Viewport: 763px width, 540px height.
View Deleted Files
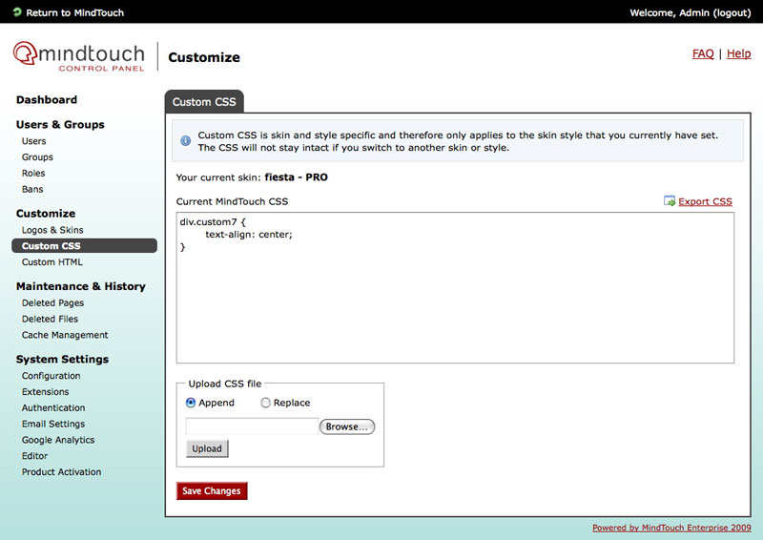50,319
